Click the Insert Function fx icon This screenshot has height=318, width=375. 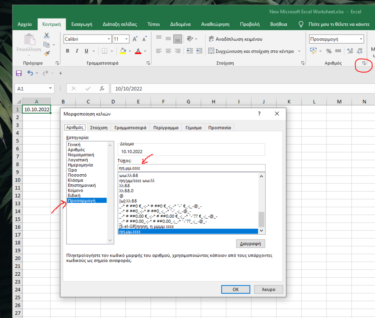(x=102, y=89)
